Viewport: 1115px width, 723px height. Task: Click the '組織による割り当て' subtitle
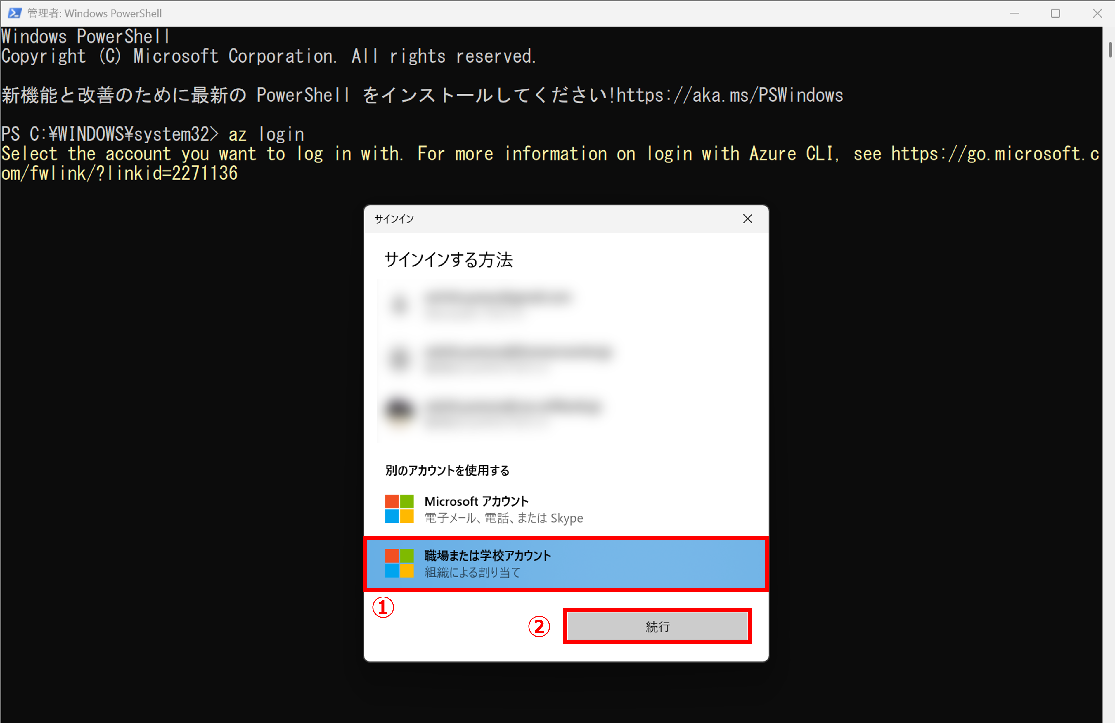point(472,572)
